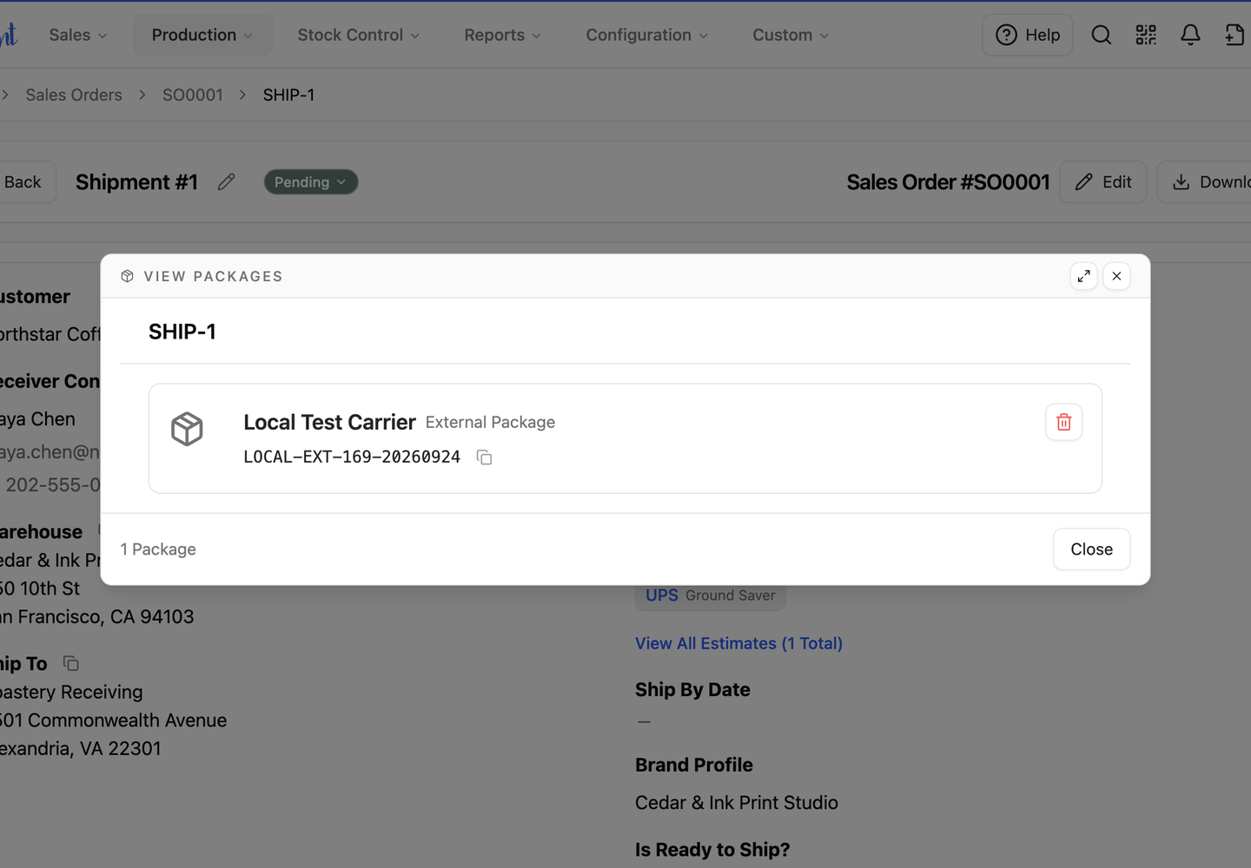Viewport: 1251px width, 868px height.
Task: Click the SHIP-1 breadcrumb text
Action: click(289, 95)
